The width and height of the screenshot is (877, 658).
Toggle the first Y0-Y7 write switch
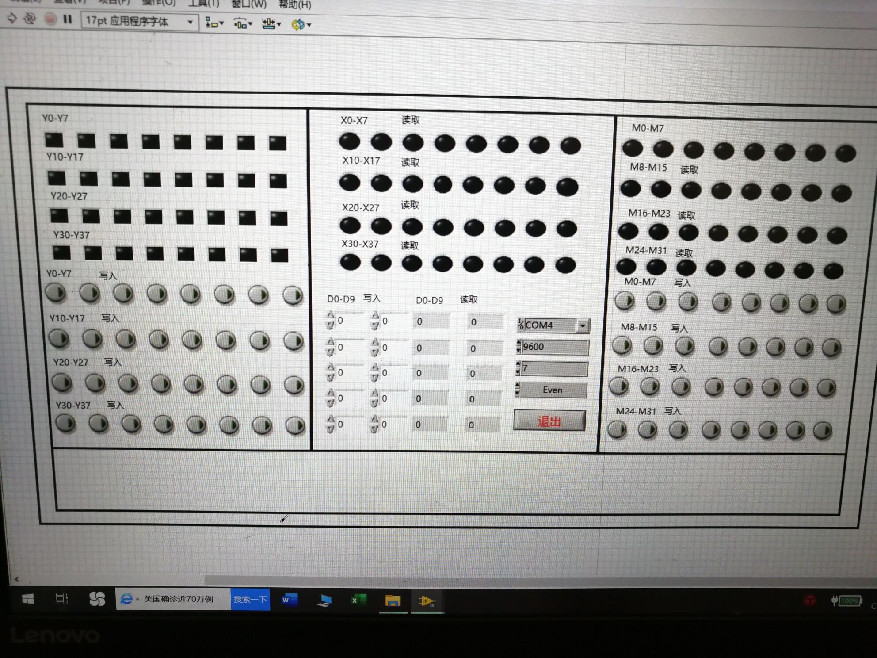click(x=56, y=292)
